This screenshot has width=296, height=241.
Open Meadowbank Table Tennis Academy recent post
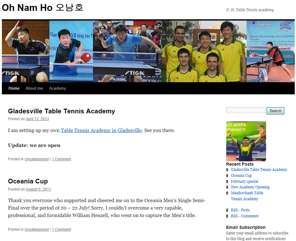247,196
